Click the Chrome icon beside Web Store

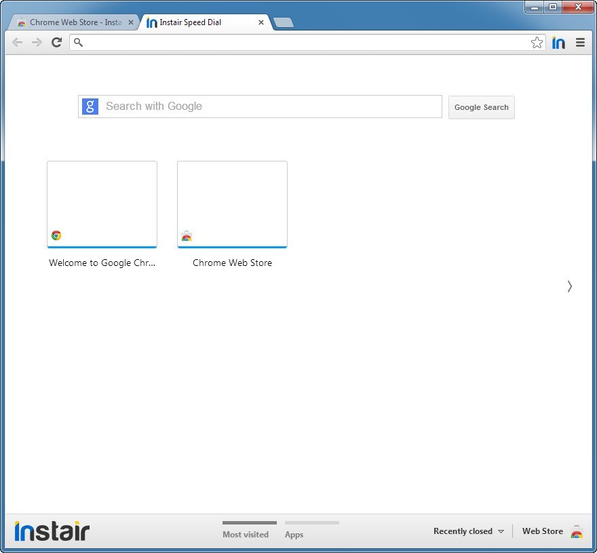576,533
